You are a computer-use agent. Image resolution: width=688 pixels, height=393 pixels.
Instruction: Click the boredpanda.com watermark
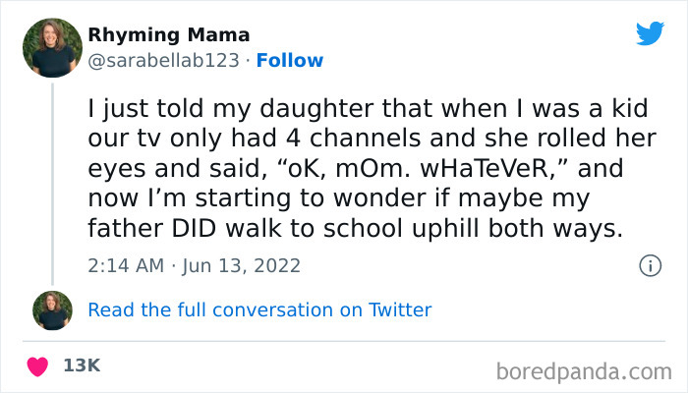tap(583, 371)
